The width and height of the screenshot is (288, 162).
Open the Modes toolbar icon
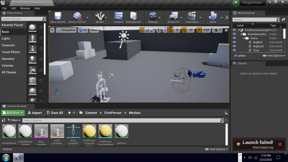100,18
